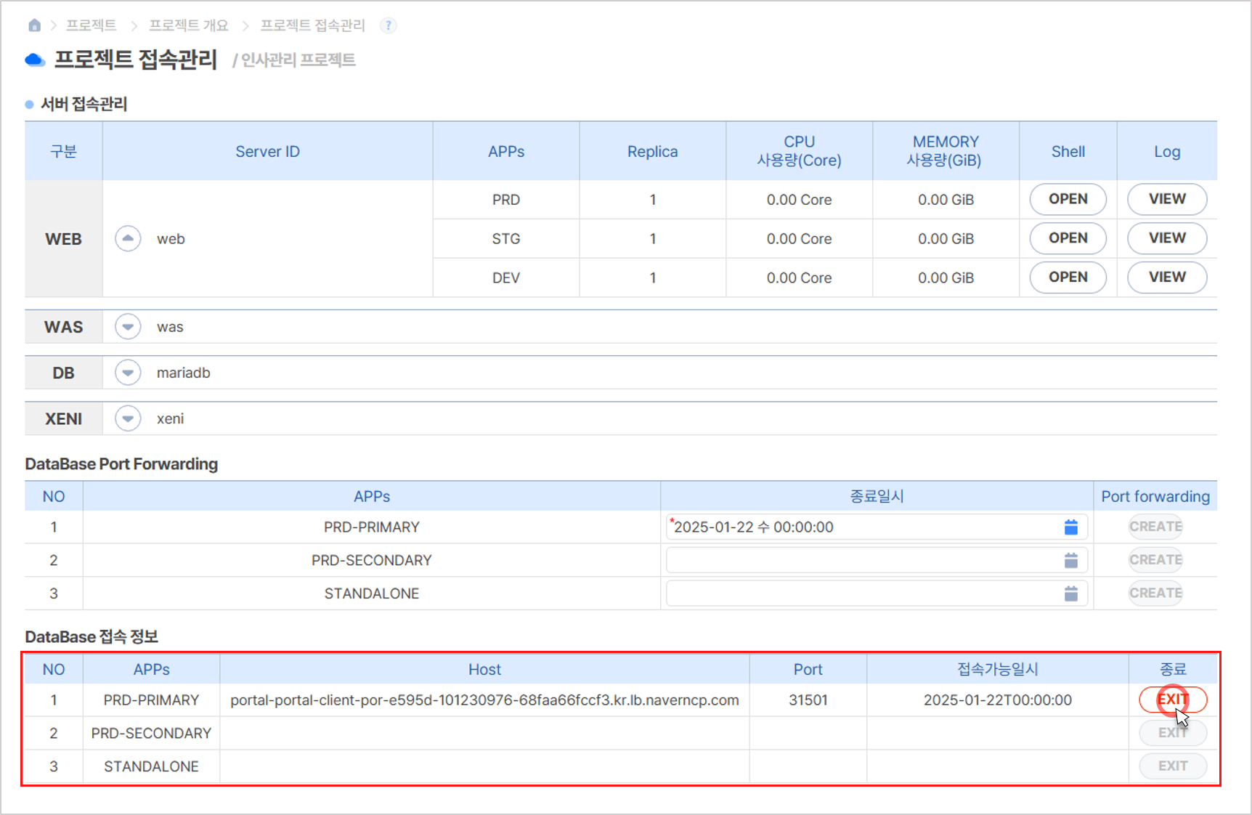
Task: Click the 'web' server ID text
Action: [171, 239]
